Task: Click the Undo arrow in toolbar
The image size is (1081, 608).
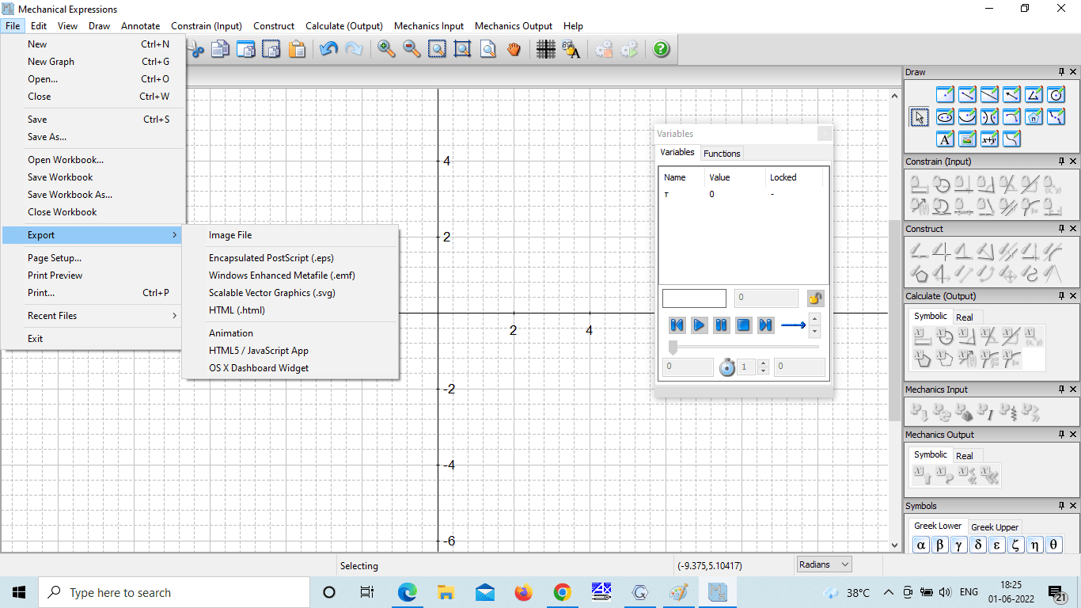Action: pos(329,49)
